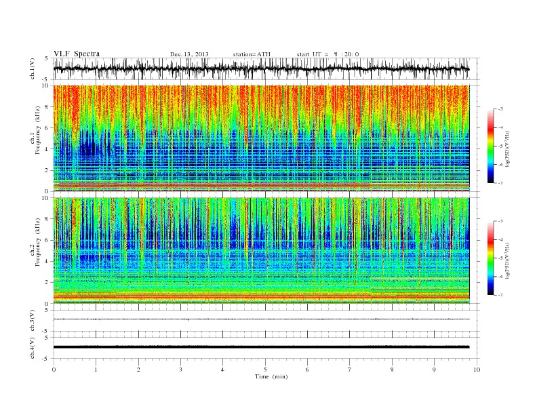Image resolution: width=537 pixels, height=415 pixels.
Task: Select the ch.1 "log(PSD)(V²/Hz)" colorbar label
Action: [507, 149]
